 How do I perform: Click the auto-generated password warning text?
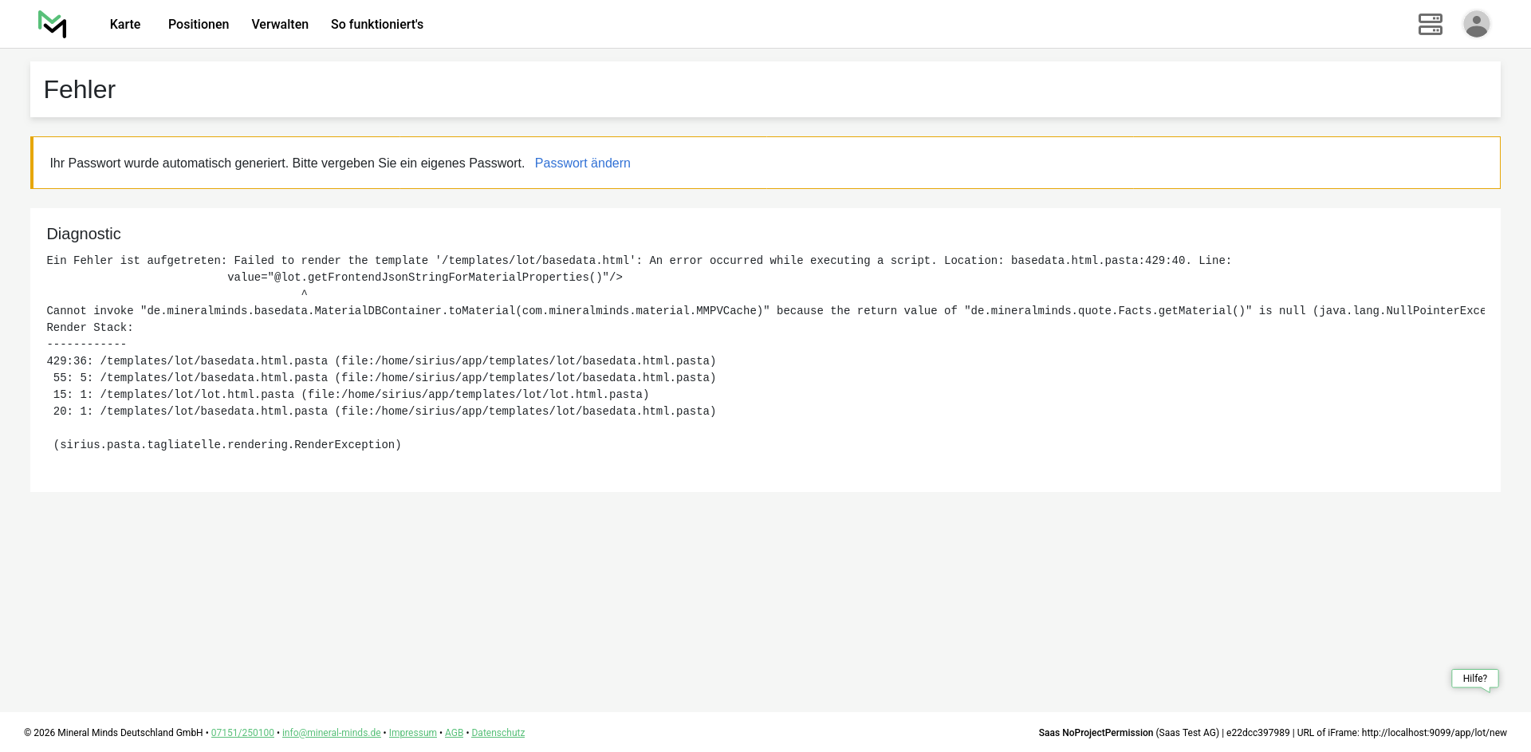click(287, 163)
